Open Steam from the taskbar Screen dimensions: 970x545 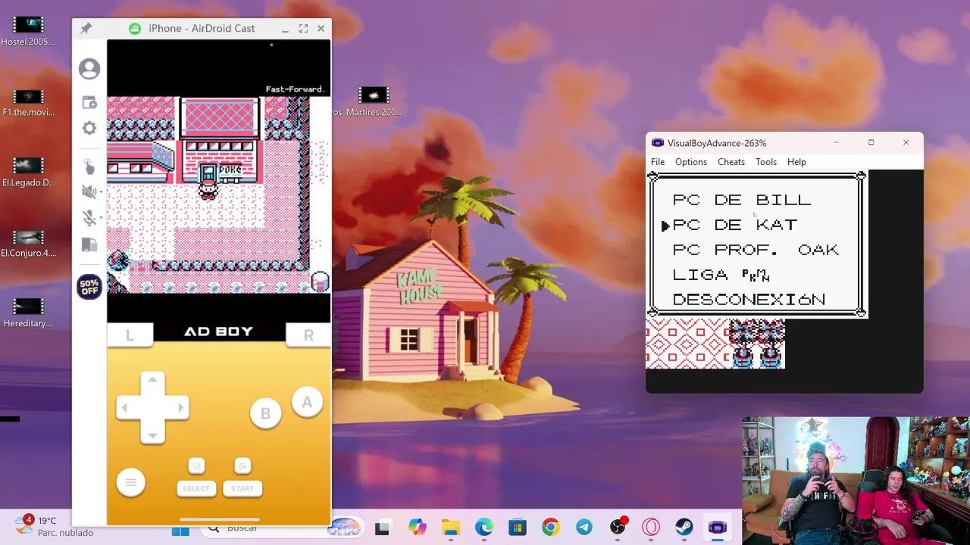click(684, 528)
